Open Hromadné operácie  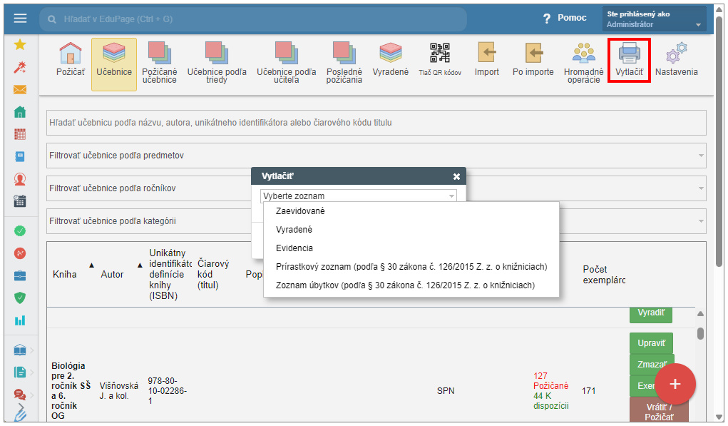tap(583, 54)
